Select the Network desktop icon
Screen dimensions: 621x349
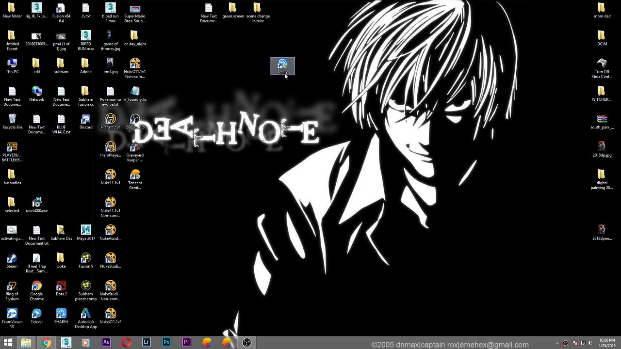(37, 94)
